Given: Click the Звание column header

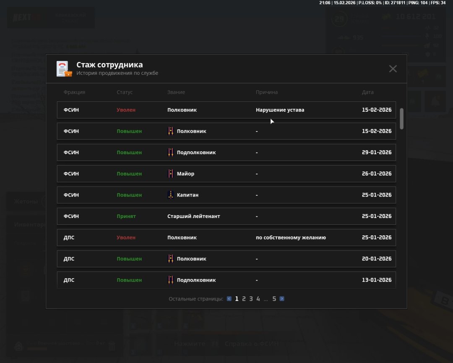Looking at the screenshot, I should click(x=176, y=92).
